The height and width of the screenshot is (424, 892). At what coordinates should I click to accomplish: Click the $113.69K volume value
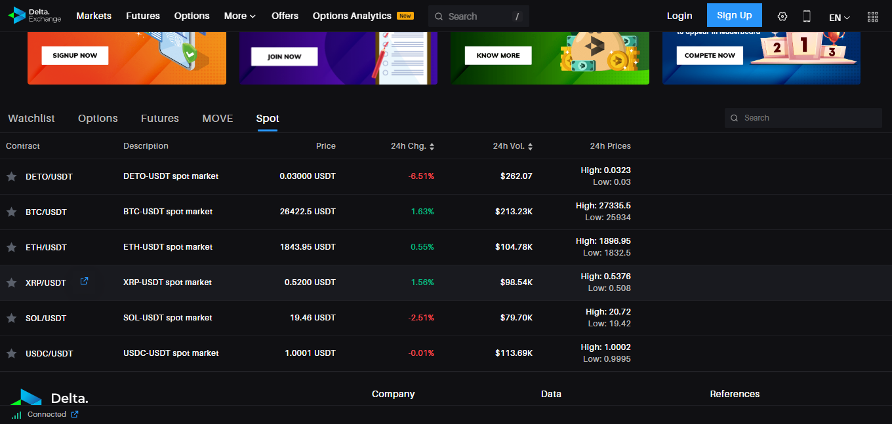click(x=514, y=353)
